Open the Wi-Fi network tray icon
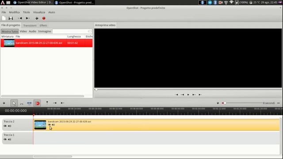Viewport: 283px width, 159px height. 226,3
